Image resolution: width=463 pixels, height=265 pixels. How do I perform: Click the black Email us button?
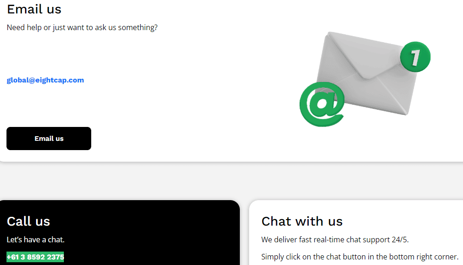click(49, 139)
